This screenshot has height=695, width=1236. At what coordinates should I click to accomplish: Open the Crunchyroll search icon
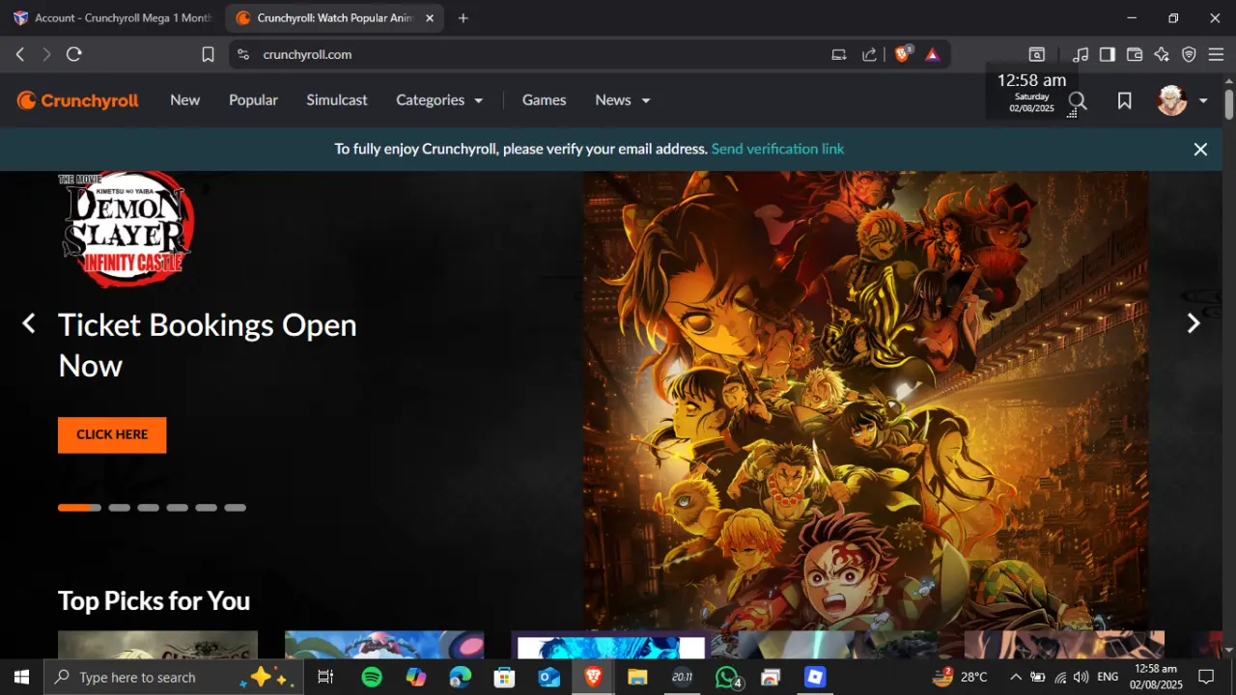pos(1078,100)
